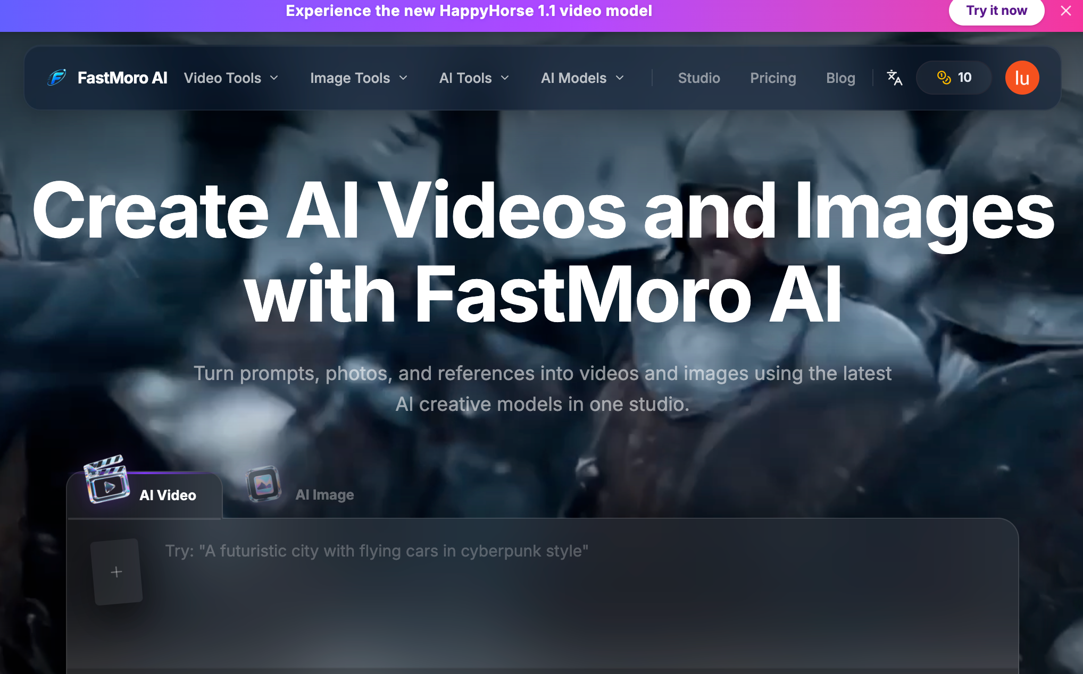Expand the AI Models dropdown

click(582, 78)
